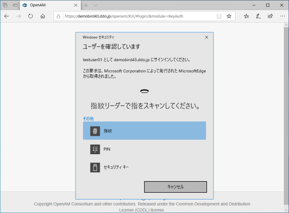Add this page to favorites

(x=229, y=16)
